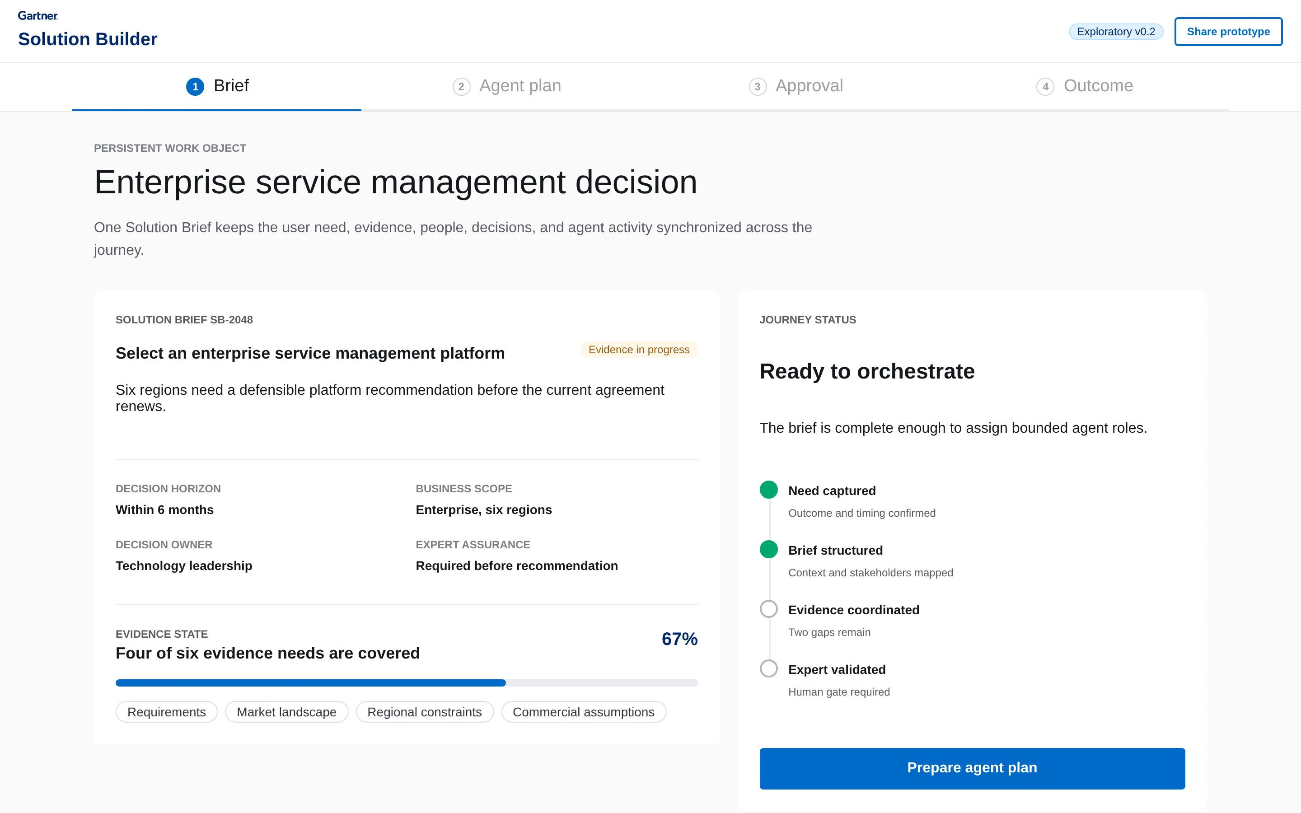Viewport: 1301px width, 813px height.
Task: Click the Evidence in progress status badge
Action: pos(639,350)
